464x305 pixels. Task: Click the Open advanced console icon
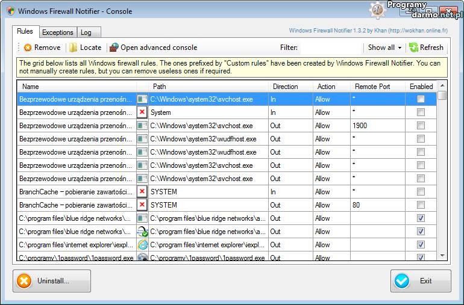click(113, 48)
